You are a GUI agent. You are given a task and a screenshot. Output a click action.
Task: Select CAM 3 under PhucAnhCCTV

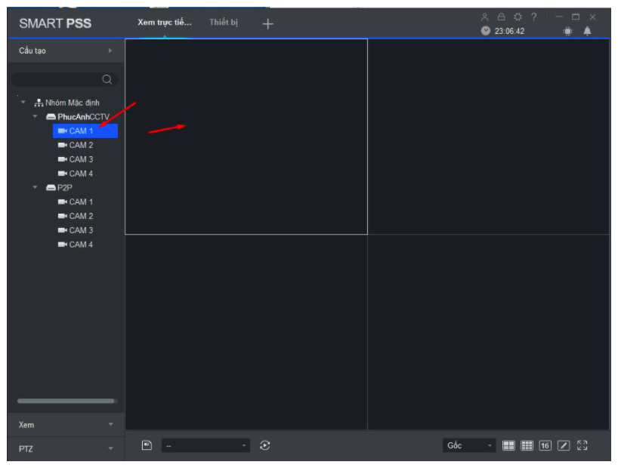(x=81, y=159)
